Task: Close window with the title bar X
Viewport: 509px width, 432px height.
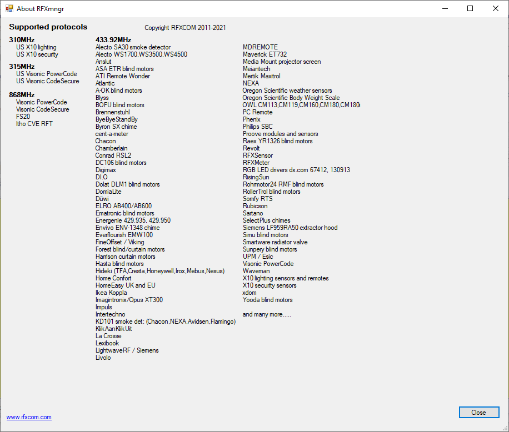Action: (495, 8)
